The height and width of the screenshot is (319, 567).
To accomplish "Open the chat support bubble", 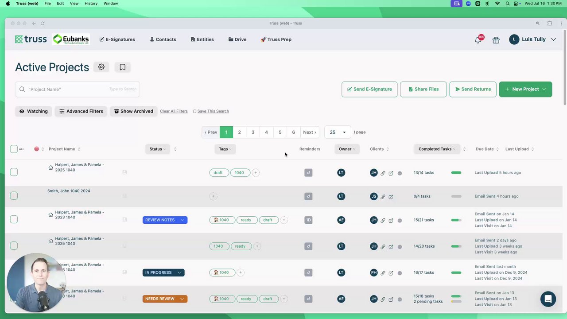I will tap(548, 299).
